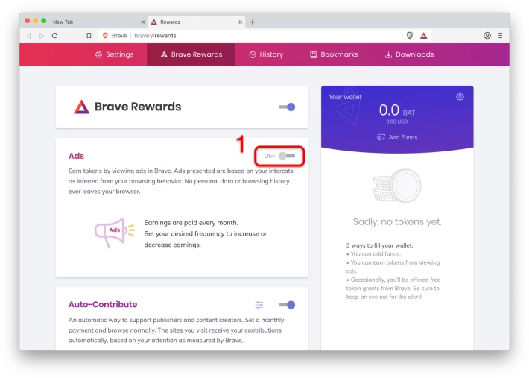Open a new tab with the plus button
The height and width of the screenshot is (378, 529).
(x=253, y=22)
